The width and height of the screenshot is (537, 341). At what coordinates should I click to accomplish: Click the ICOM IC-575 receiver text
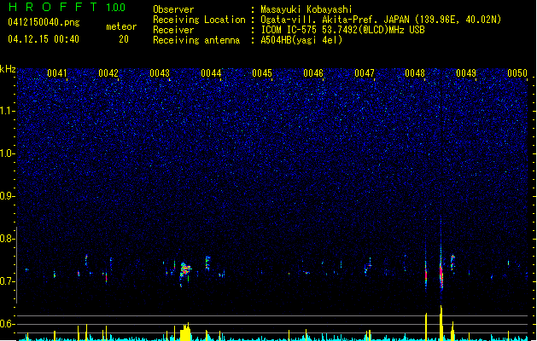coord(342,30)
